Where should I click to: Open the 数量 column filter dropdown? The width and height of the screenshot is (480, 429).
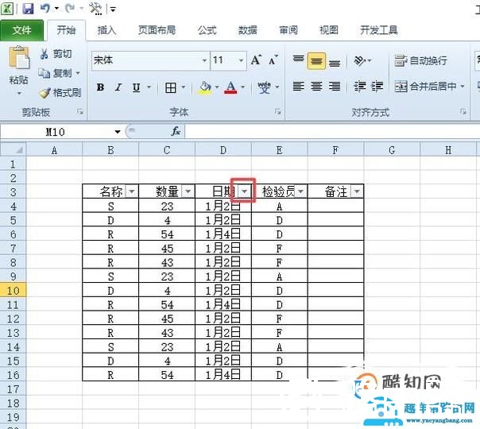[188, 191]
